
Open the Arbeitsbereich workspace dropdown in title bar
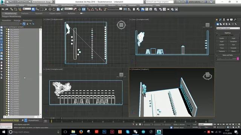point(42,2)
